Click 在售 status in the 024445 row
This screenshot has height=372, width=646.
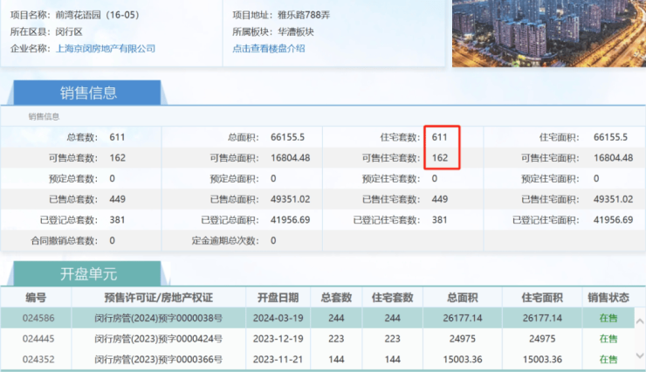[608, 338]
